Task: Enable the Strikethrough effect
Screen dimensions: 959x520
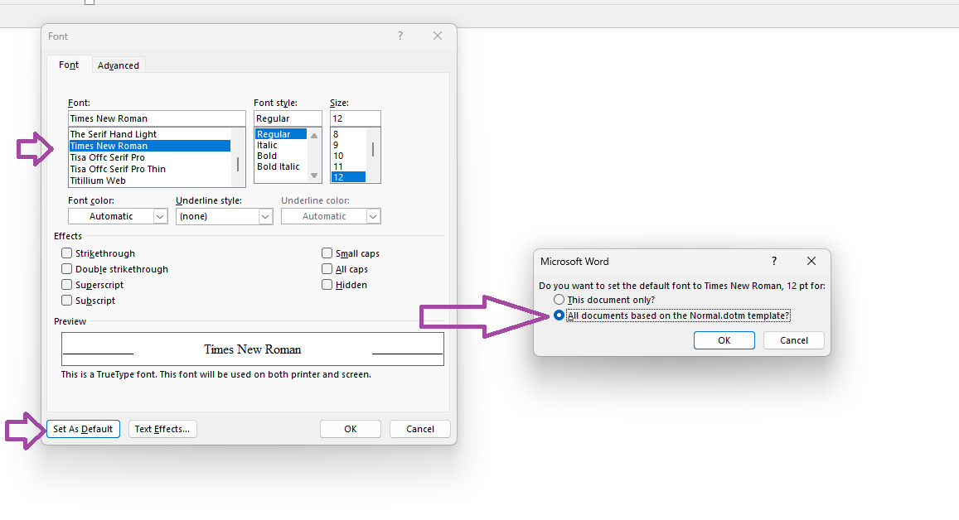Action: pos(66,253)
